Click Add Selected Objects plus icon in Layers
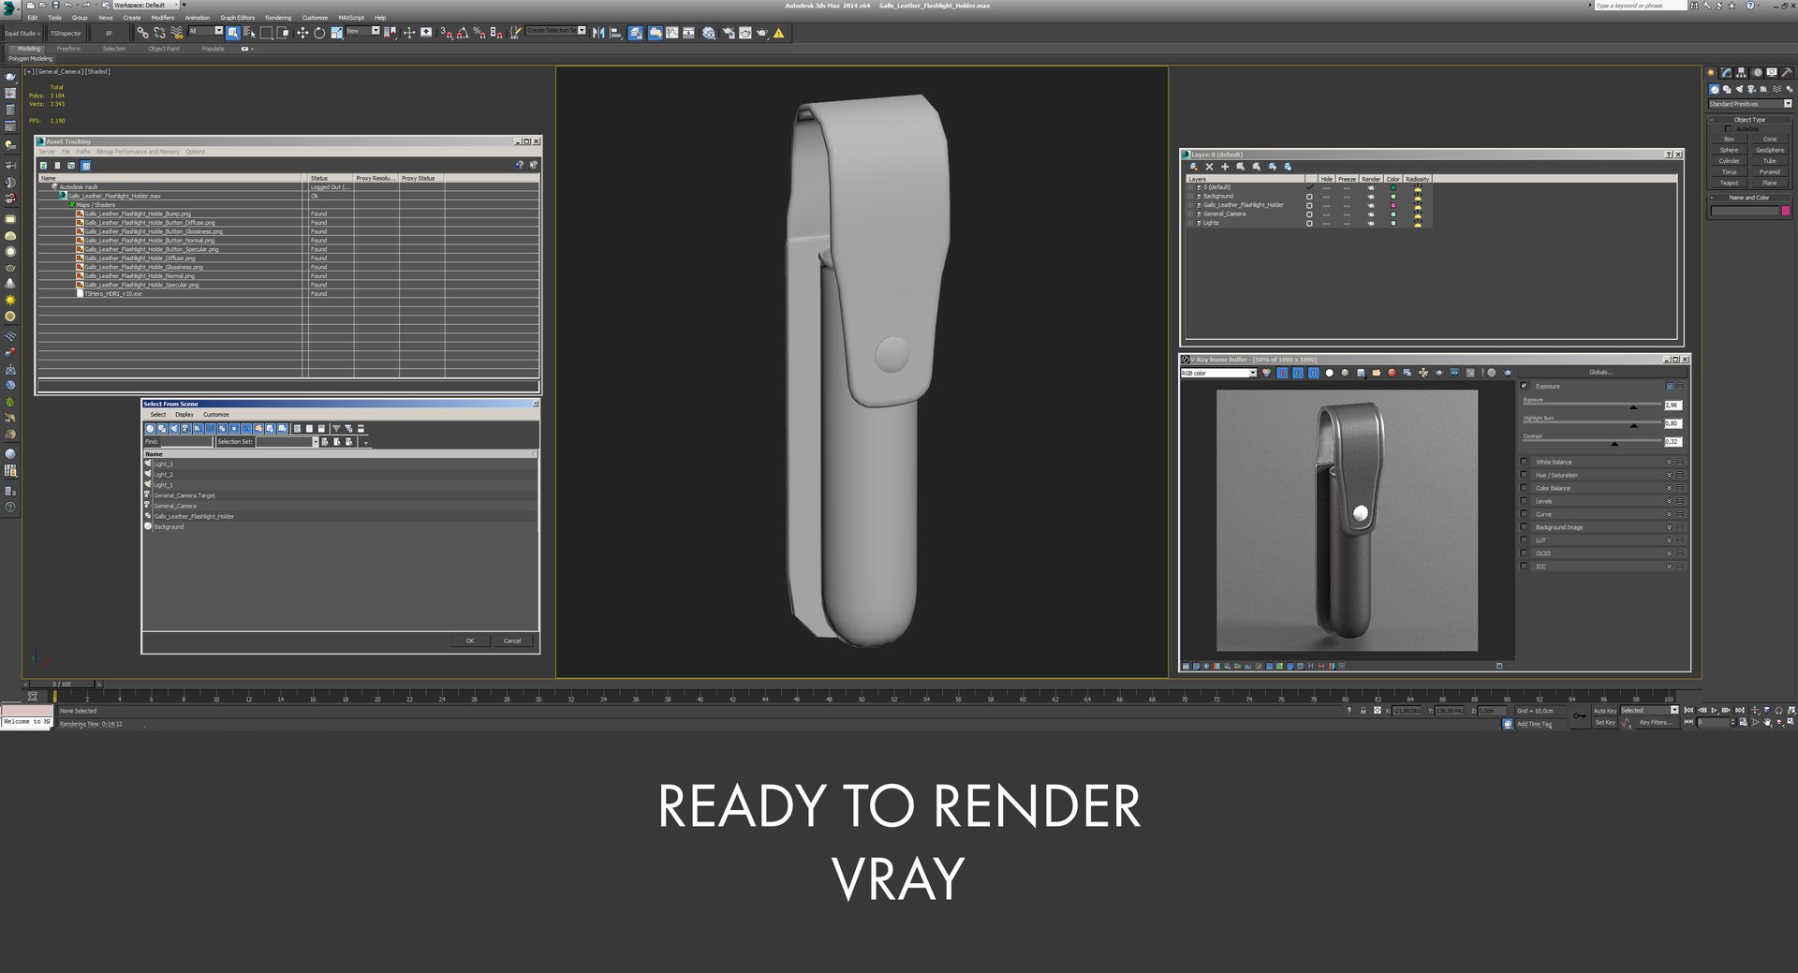The image size is (1798, 973). click(1225, 167)
